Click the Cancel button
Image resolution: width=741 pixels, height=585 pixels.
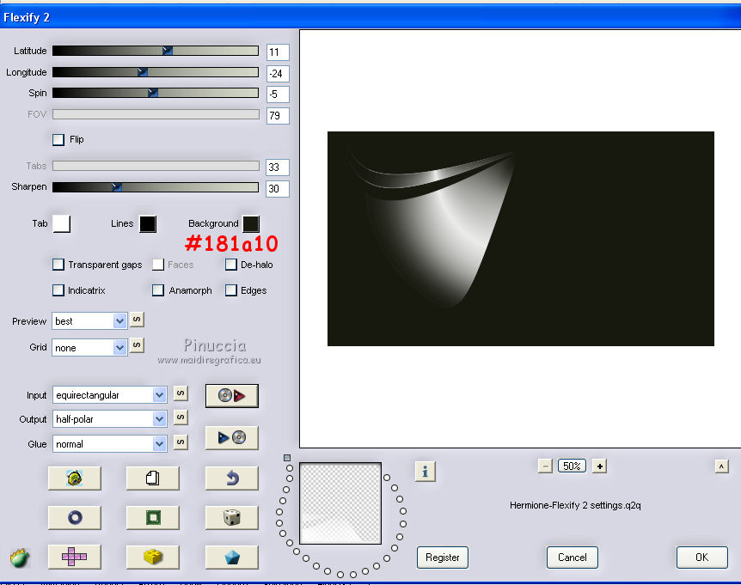point(572,558)
